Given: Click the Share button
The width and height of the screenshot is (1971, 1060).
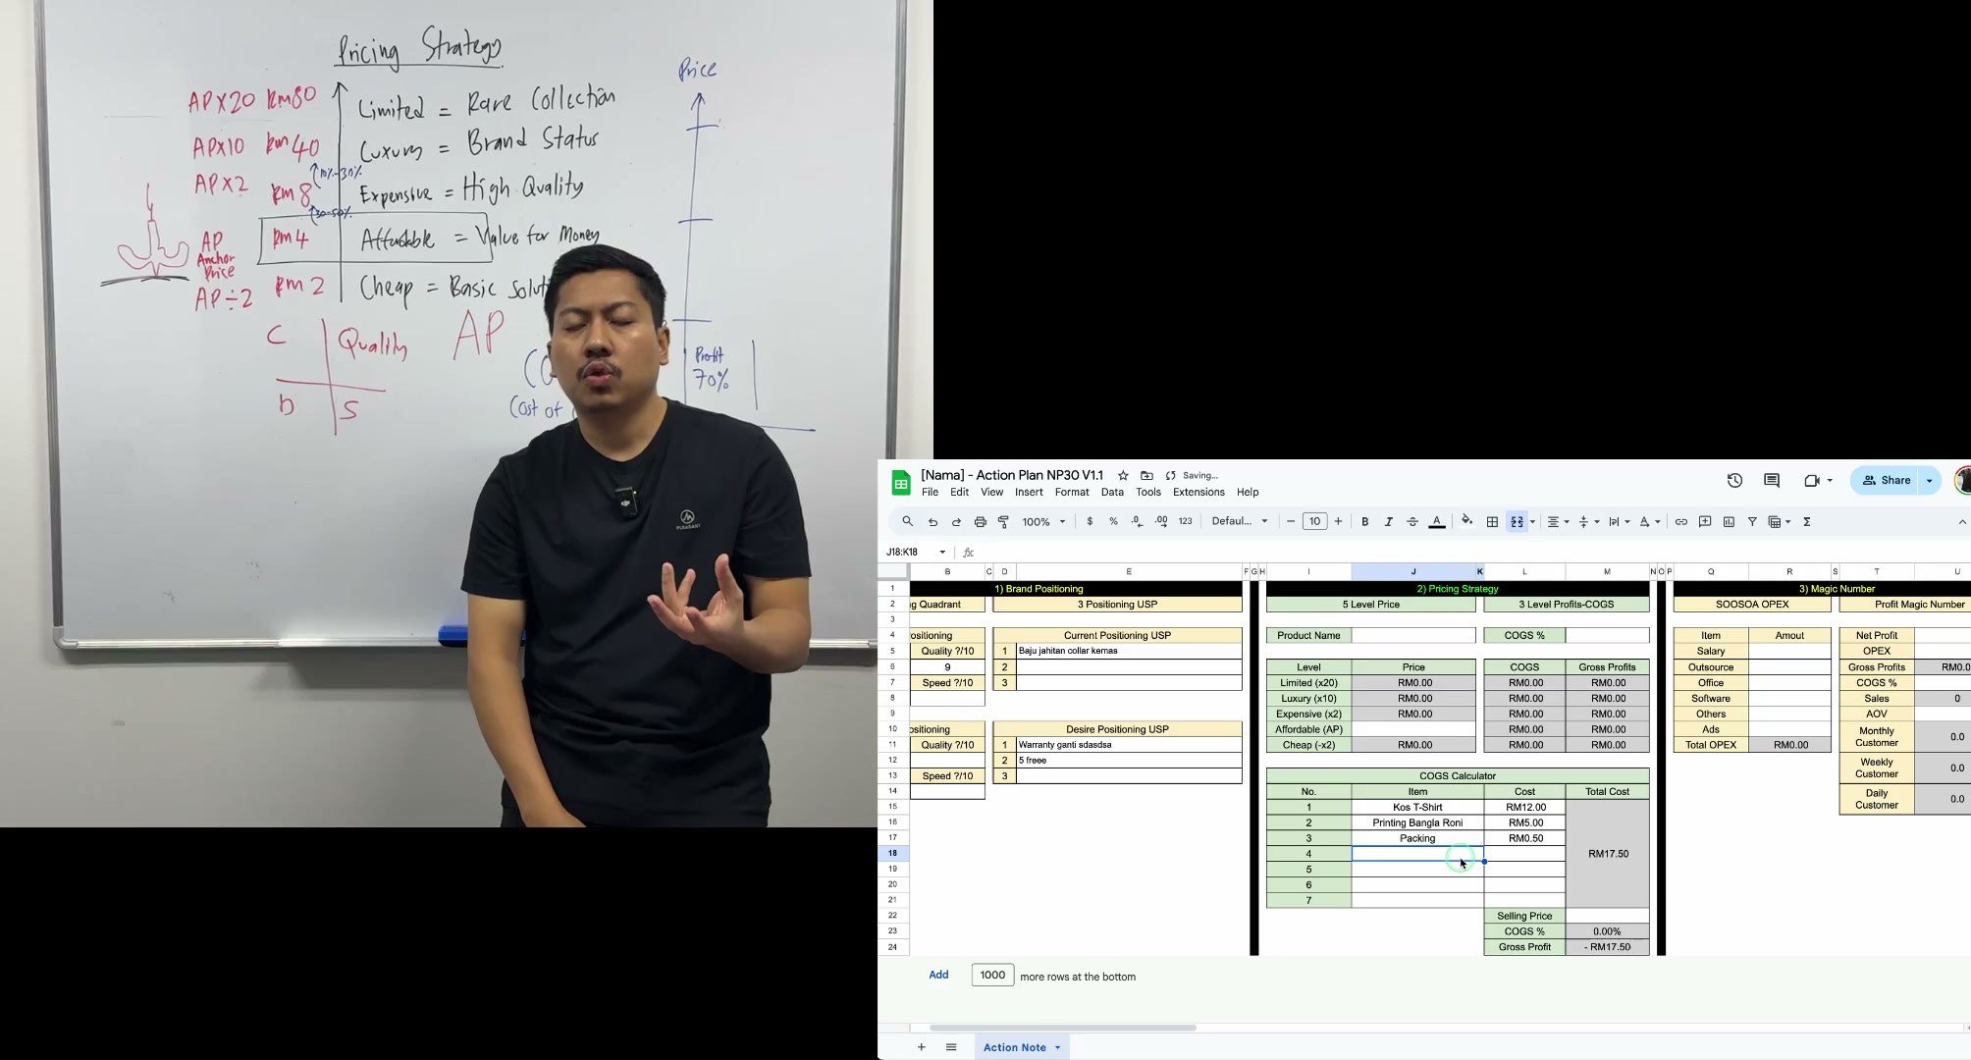Looking at the screenshot, I should 1887,481.
